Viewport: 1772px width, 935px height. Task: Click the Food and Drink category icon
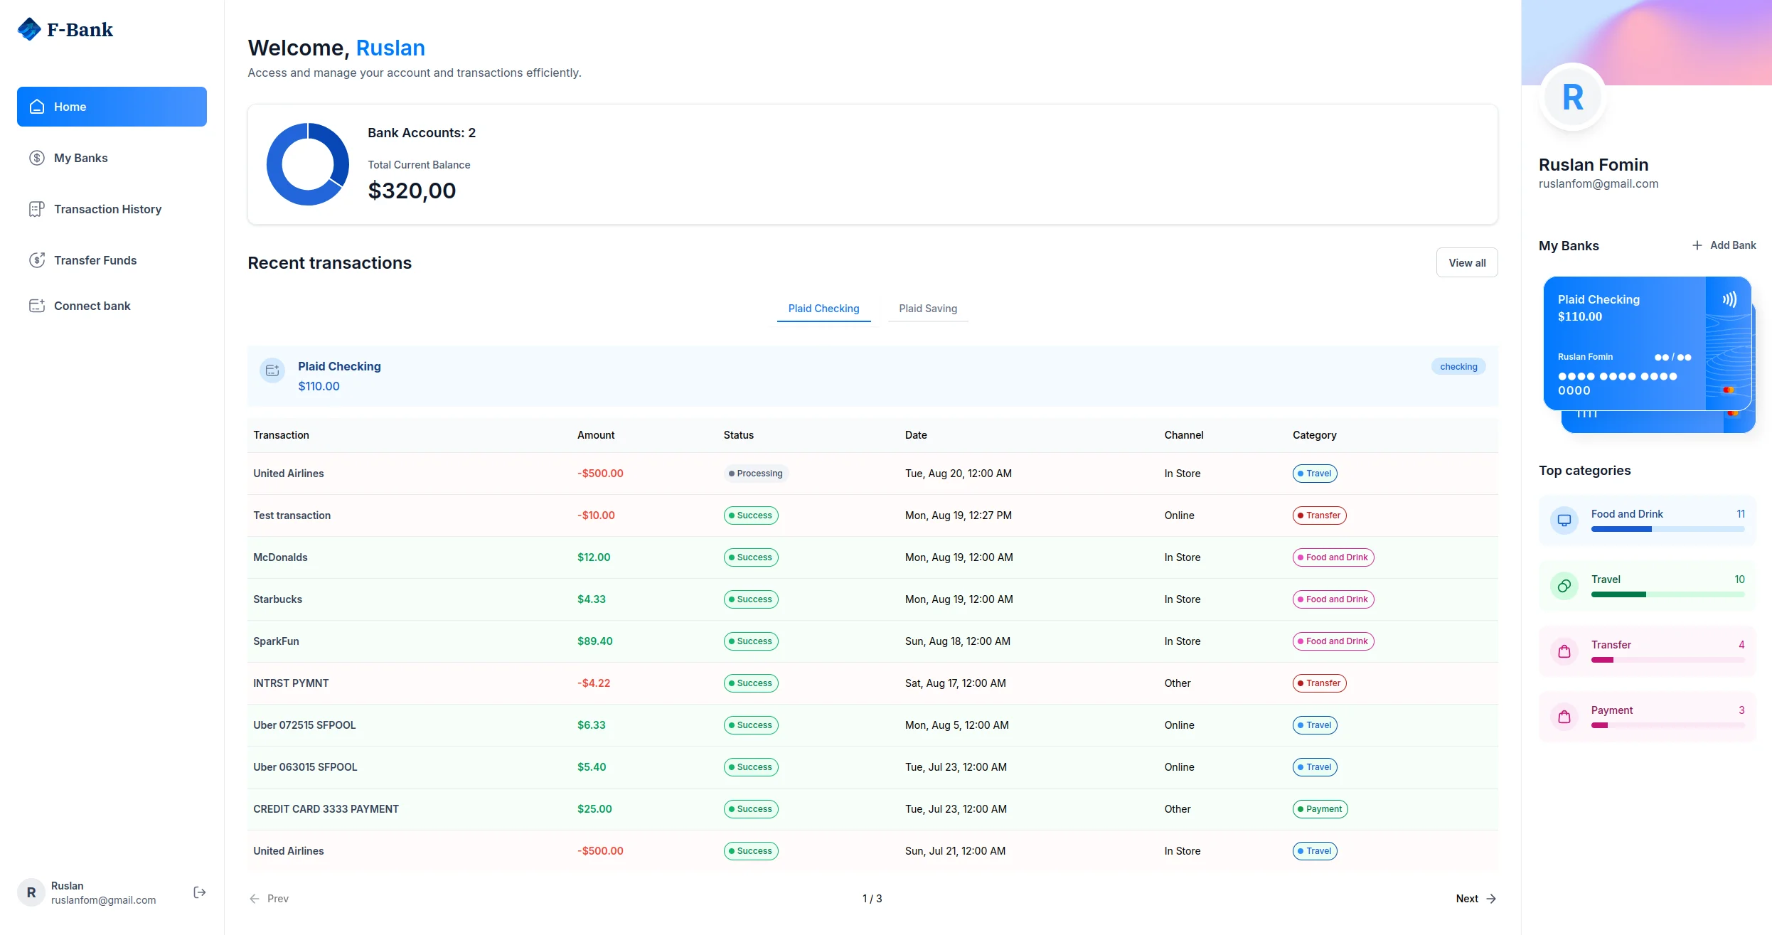click(1564, 520)
